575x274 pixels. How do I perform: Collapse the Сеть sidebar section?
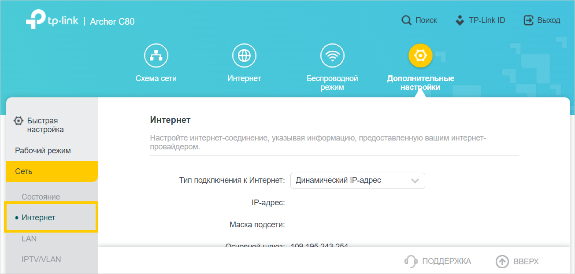(x=52, y=171)
